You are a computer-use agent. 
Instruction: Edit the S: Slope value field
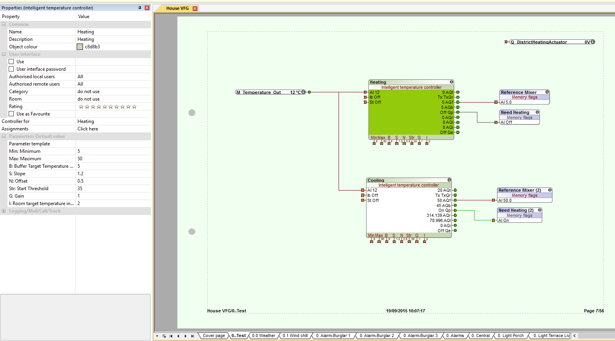(113, 174)
